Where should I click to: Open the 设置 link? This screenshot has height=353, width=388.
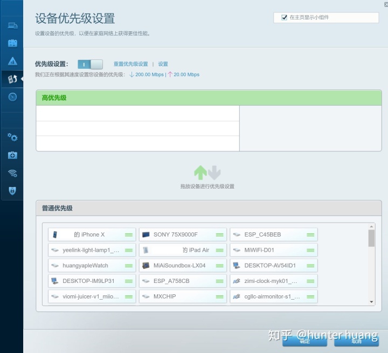pyautogui.click(x=163, y=64)
